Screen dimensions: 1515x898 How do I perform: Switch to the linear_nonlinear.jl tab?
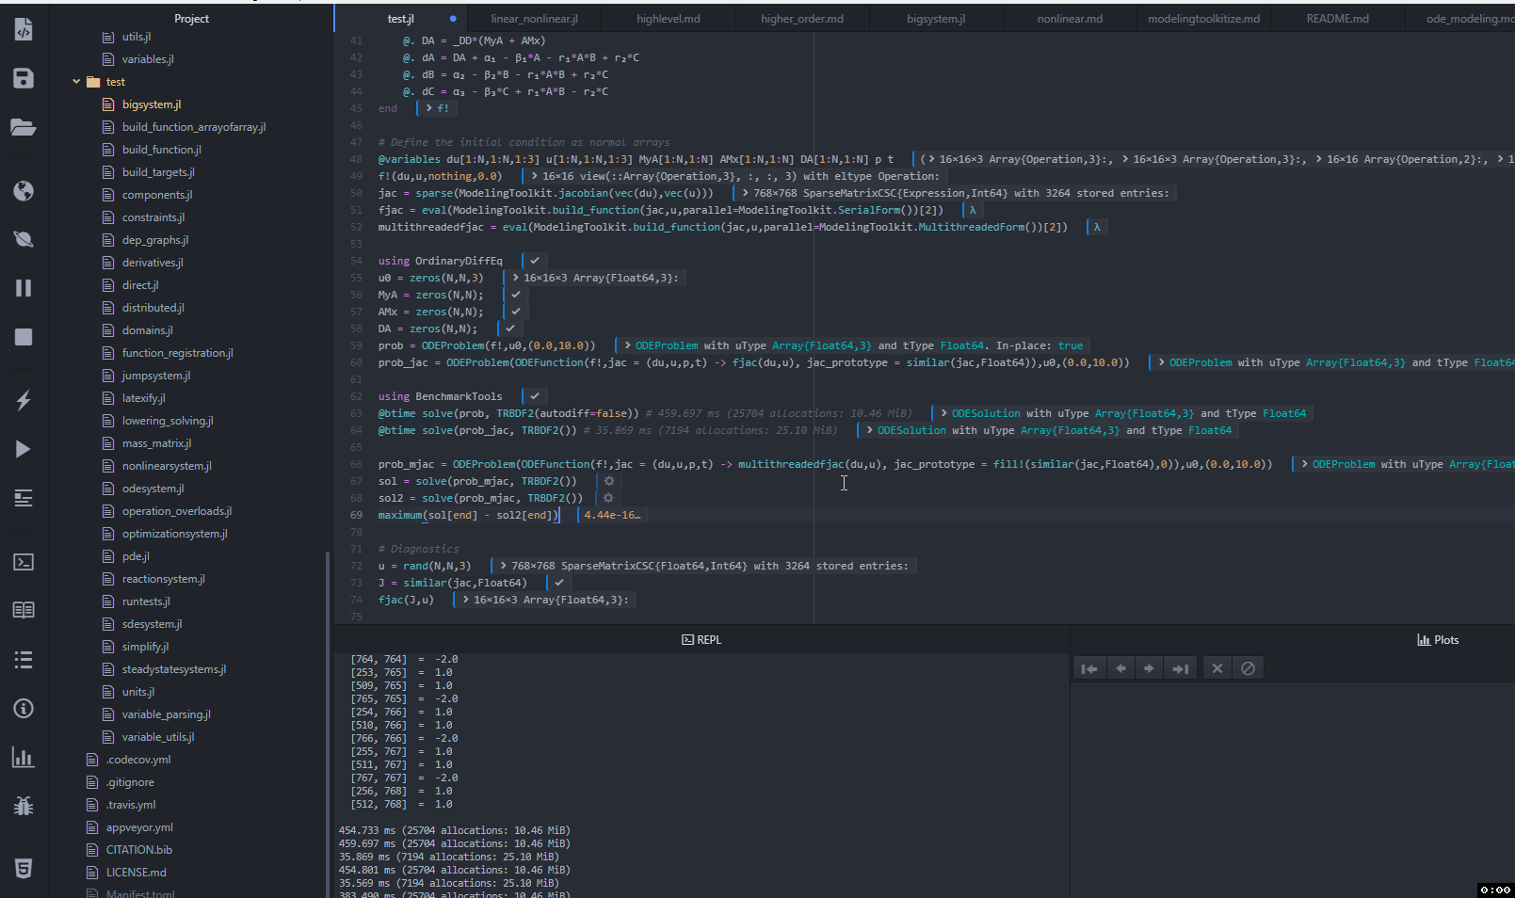tap(535, 19)
